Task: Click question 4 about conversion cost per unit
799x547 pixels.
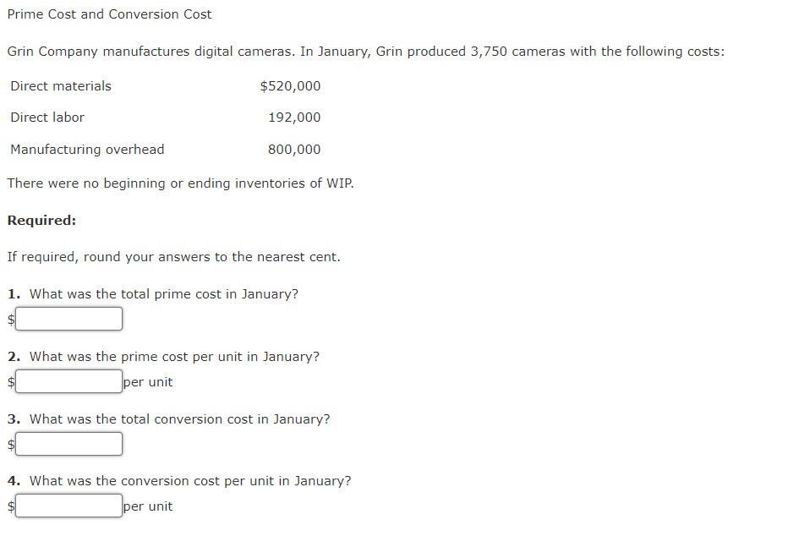Action: [x=179, y=481]
